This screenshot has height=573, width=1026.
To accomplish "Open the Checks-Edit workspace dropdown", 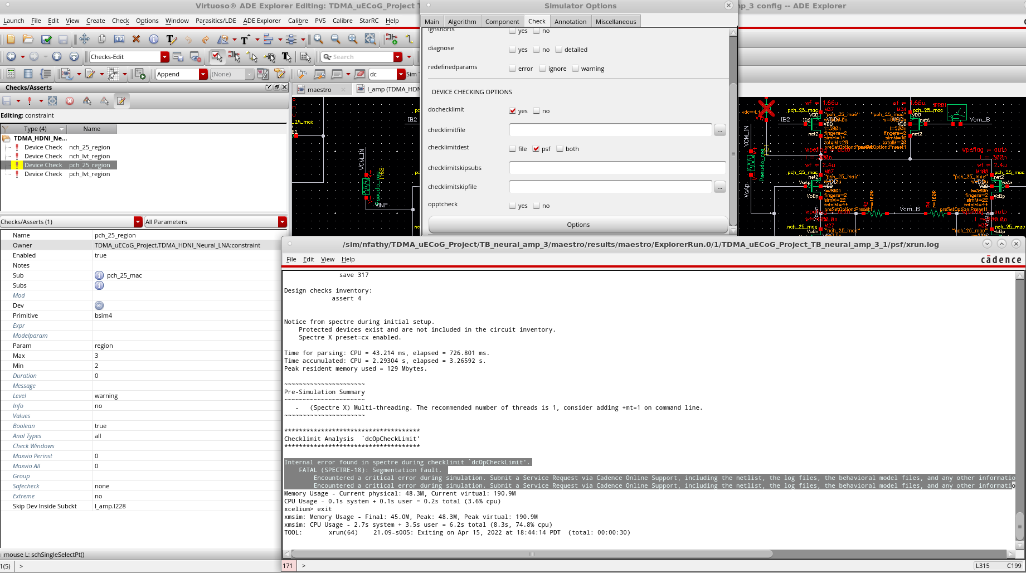I will click(x=165, y=57).
